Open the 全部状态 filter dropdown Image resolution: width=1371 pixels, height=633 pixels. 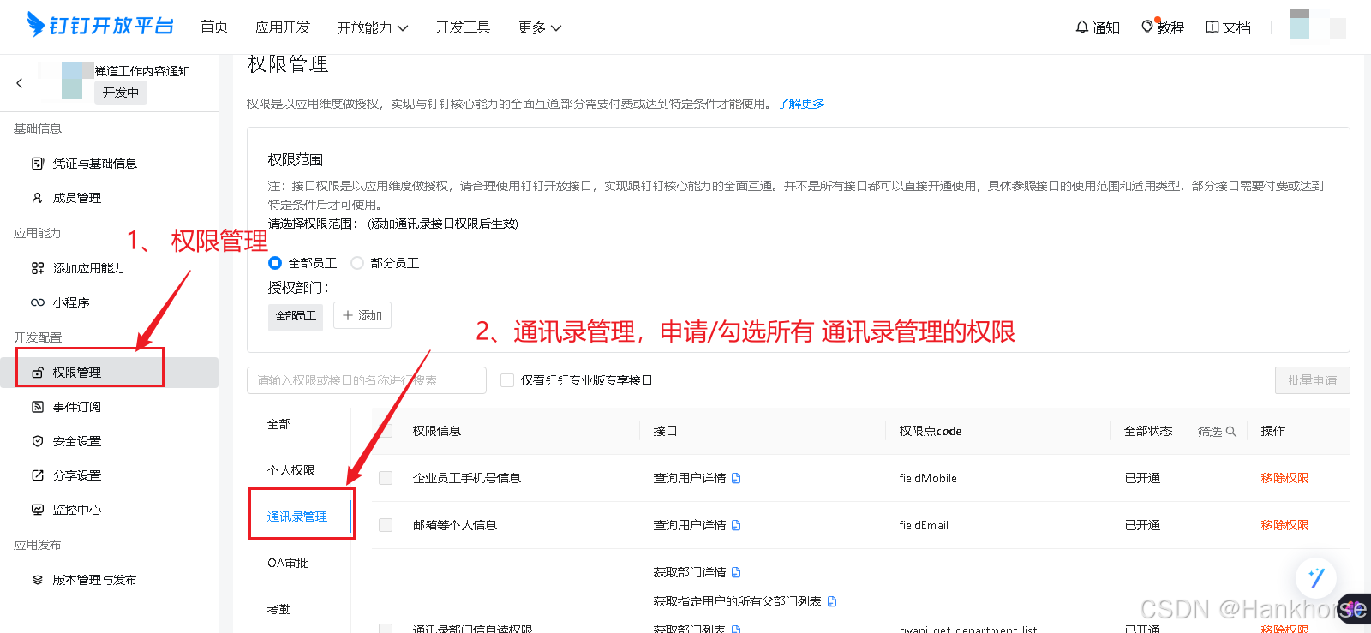click(x=1148, y=431)
